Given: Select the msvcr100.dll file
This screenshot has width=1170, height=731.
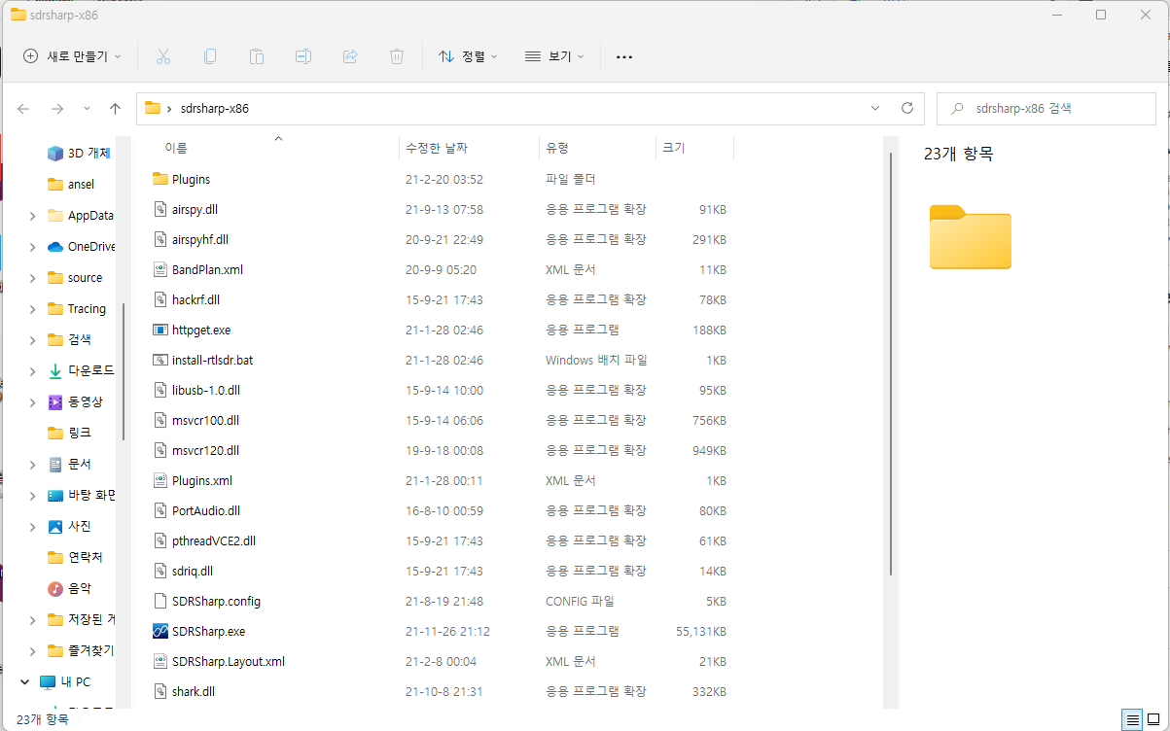Looking at the screenshot, I should pyautogui.click(x=205, y=420).
